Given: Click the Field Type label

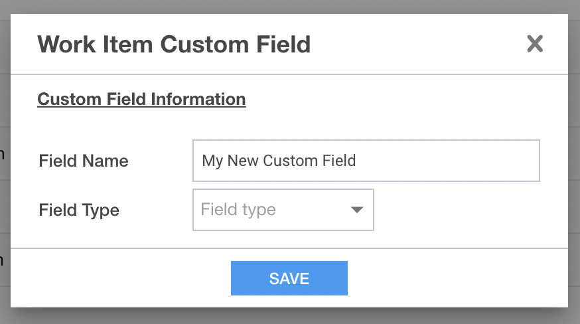Looking at the screenshot, I should pyautogui.click(x=79, y=210).
